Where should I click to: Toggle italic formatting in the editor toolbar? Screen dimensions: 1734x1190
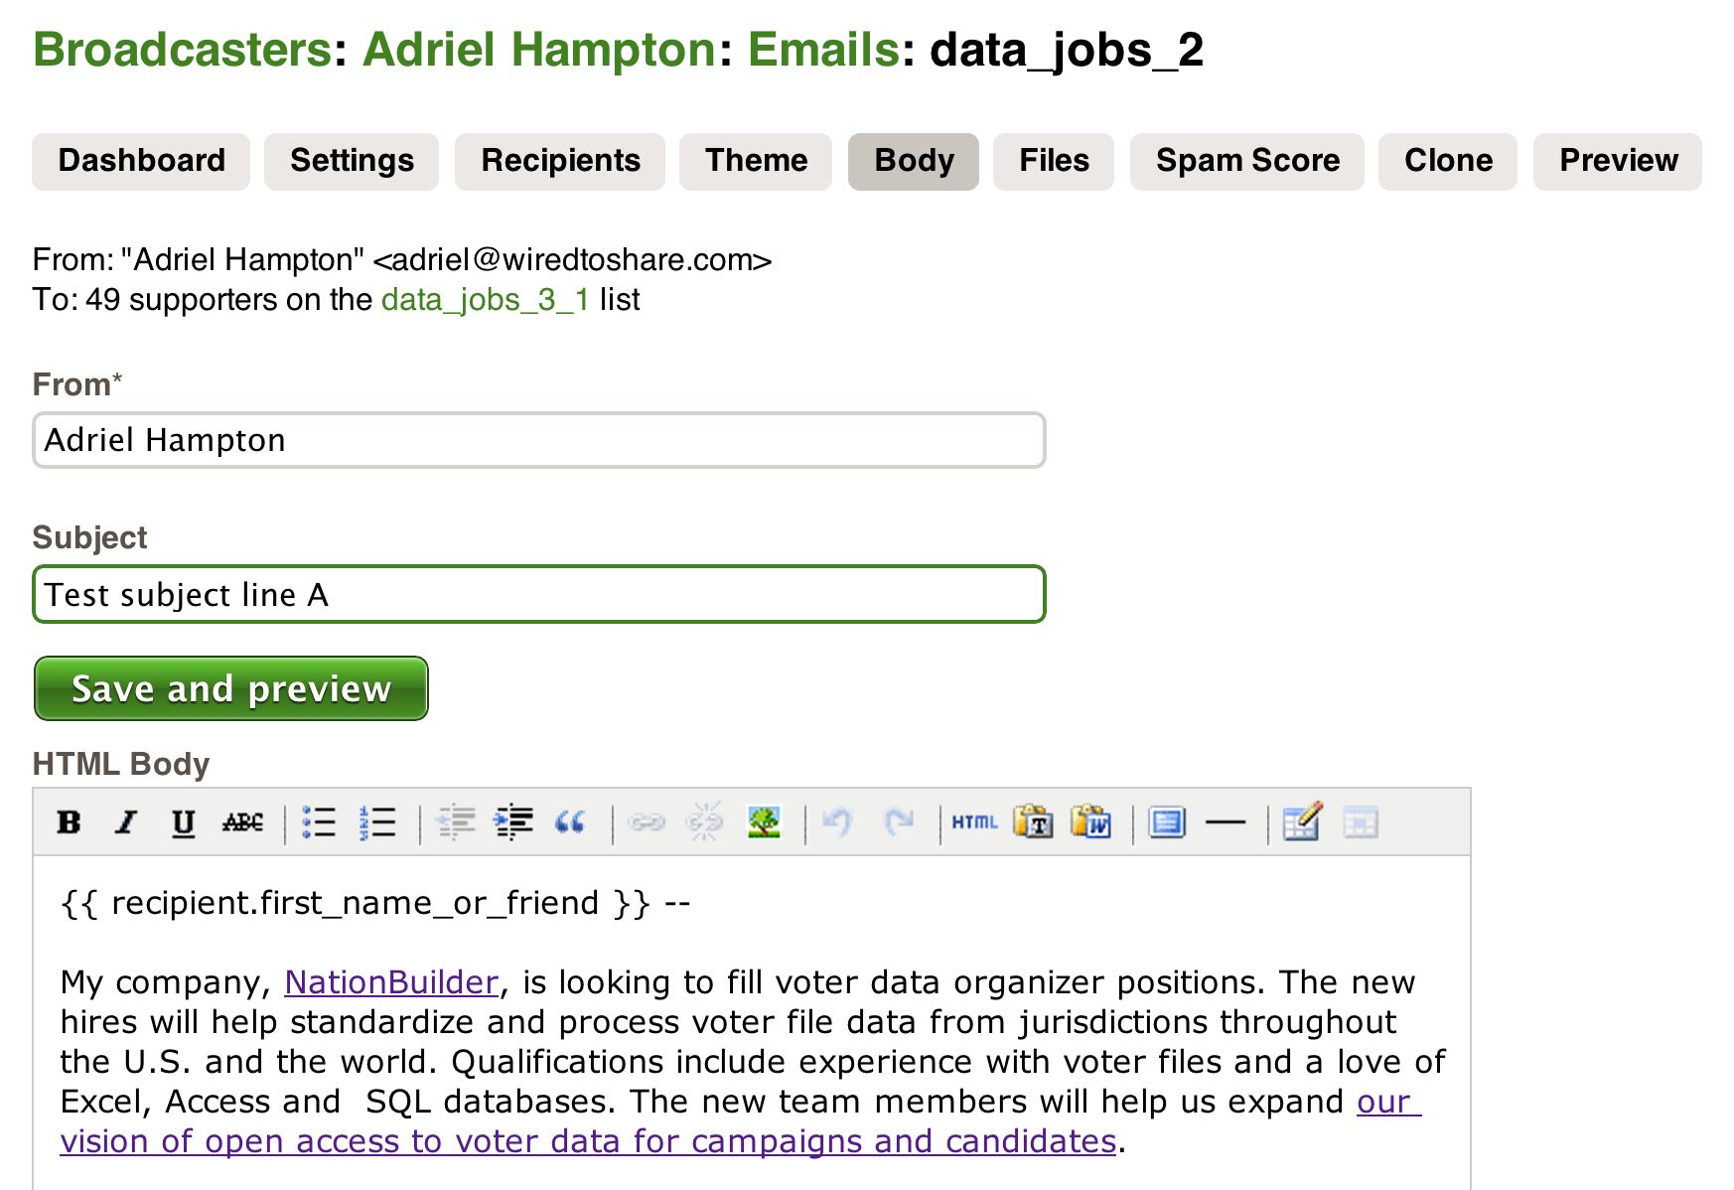point(126,822)
